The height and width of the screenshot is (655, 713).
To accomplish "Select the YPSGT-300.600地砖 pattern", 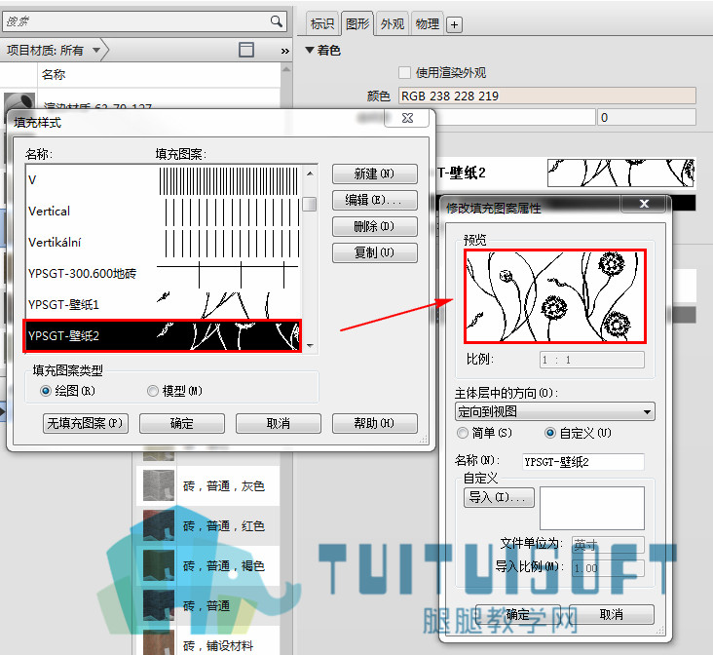I will (x=164, y=274).
